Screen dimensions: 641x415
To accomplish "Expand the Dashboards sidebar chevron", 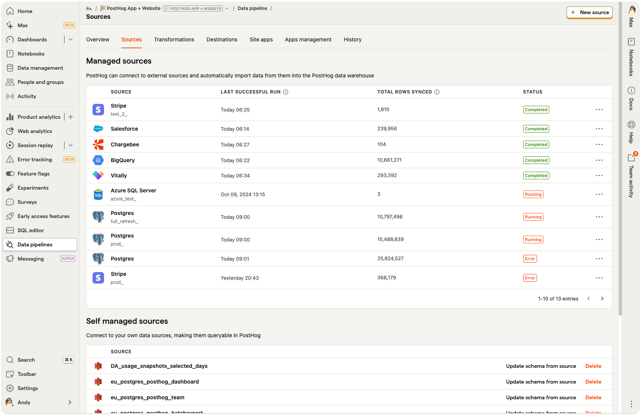I will (71, 39).
